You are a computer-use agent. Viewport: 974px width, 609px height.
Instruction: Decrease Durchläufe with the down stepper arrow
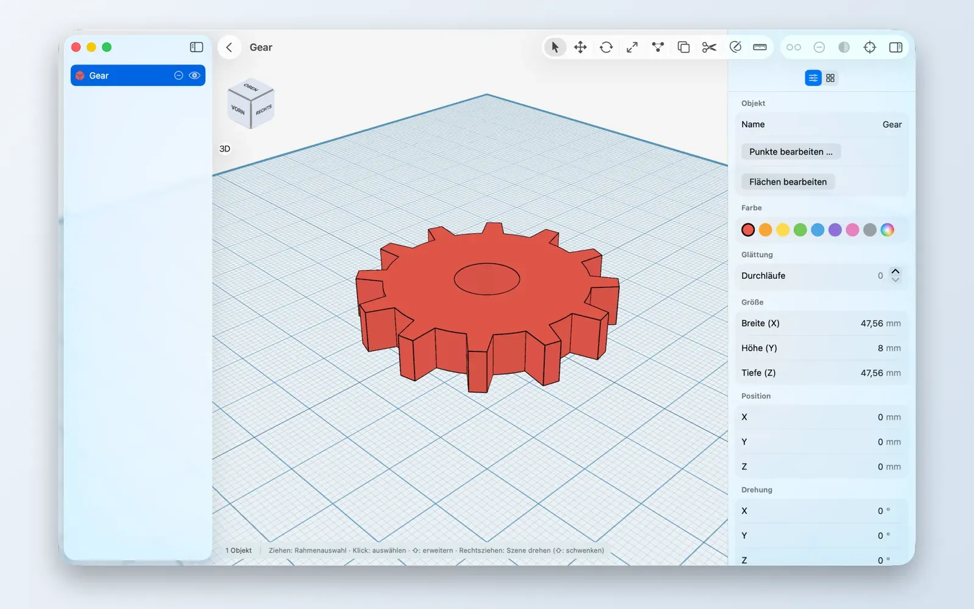[x=895, y=280]
